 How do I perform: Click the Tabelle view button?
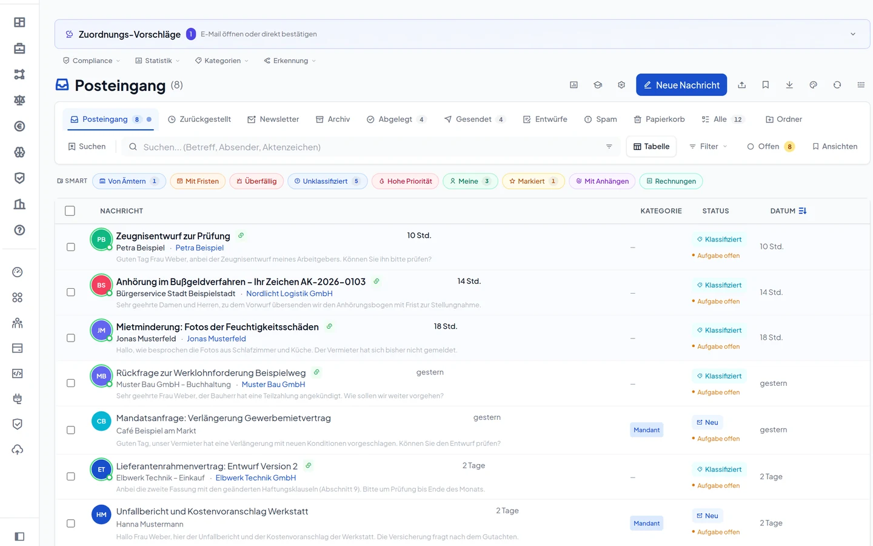(651, 147)
